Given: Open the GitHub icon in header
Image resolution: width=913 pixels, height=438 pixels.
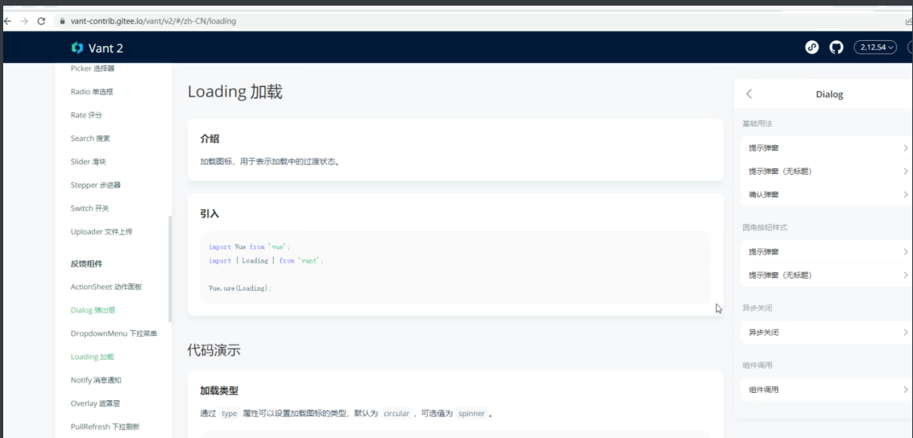Looking at the screenshot, I should click(836, 48).
